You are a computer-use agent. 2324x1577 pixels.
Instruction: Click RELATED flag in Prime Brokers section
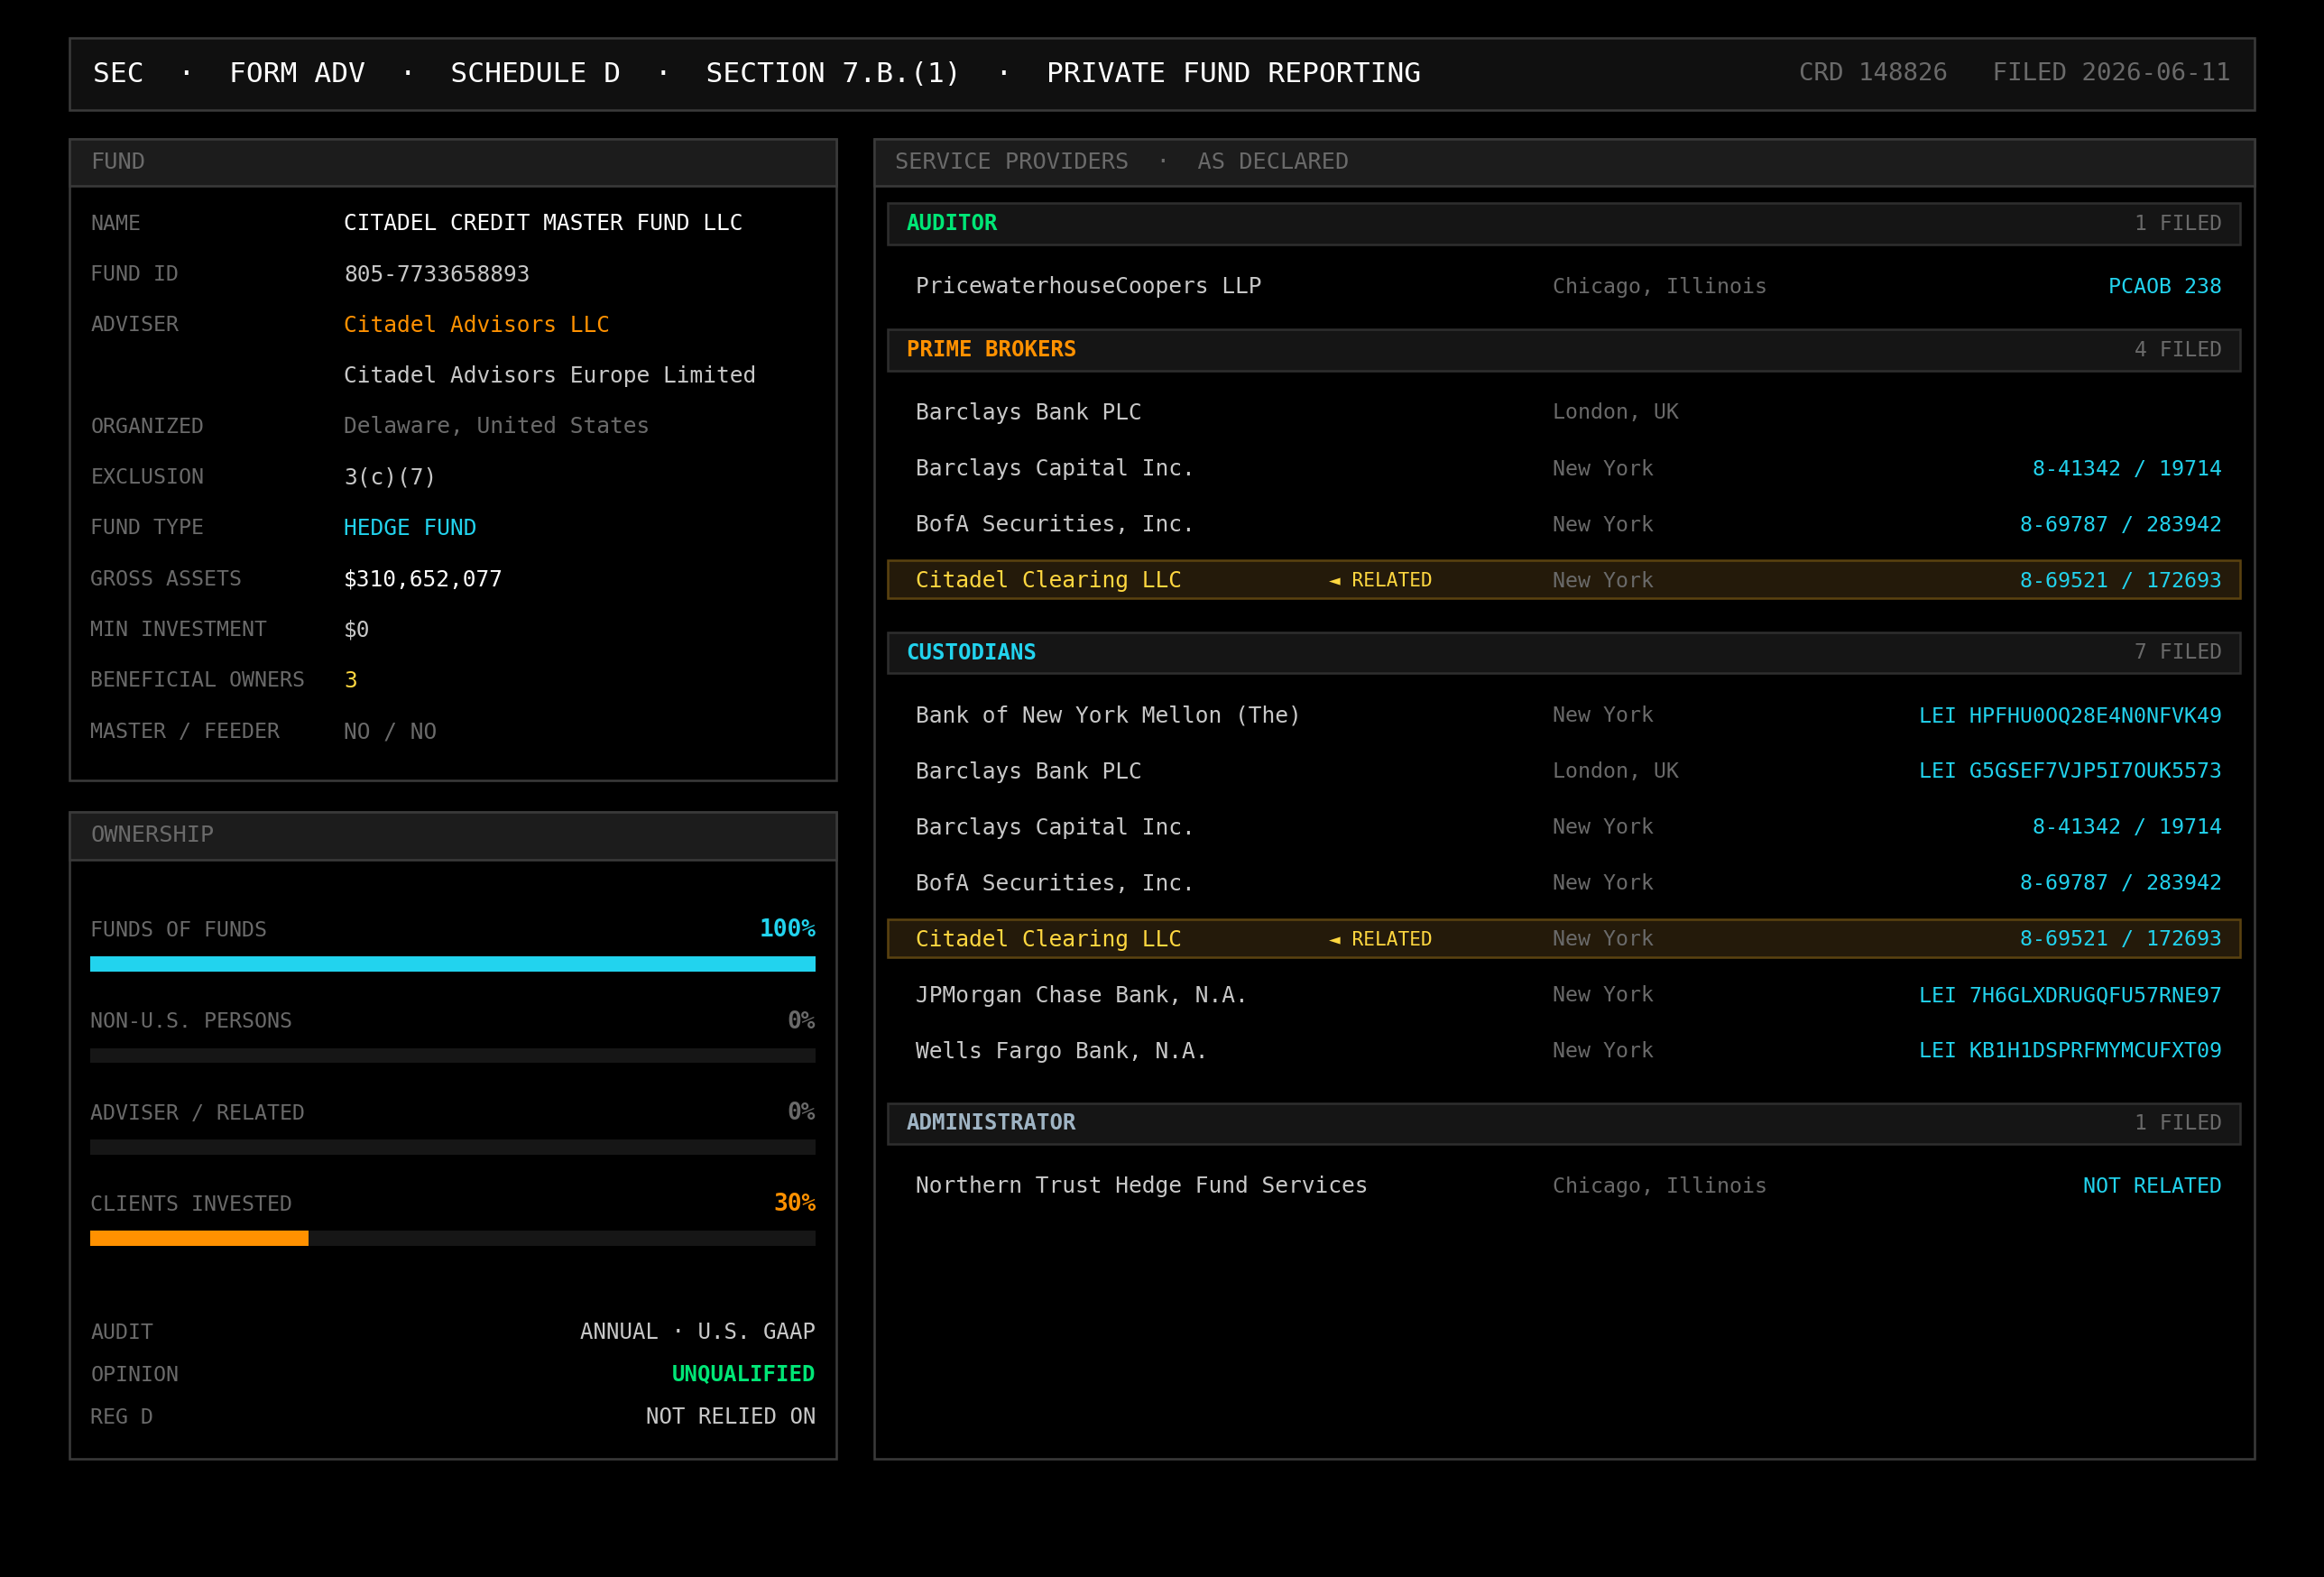tap(1380, 580)
